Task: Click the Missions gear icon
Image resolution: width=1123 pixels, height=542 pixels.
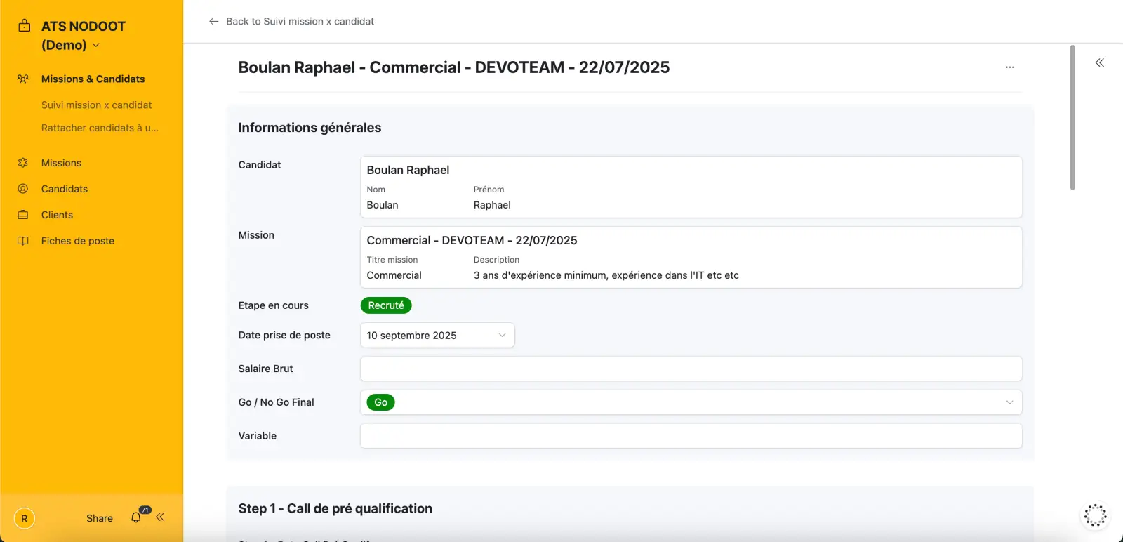Action: point(23,163)
